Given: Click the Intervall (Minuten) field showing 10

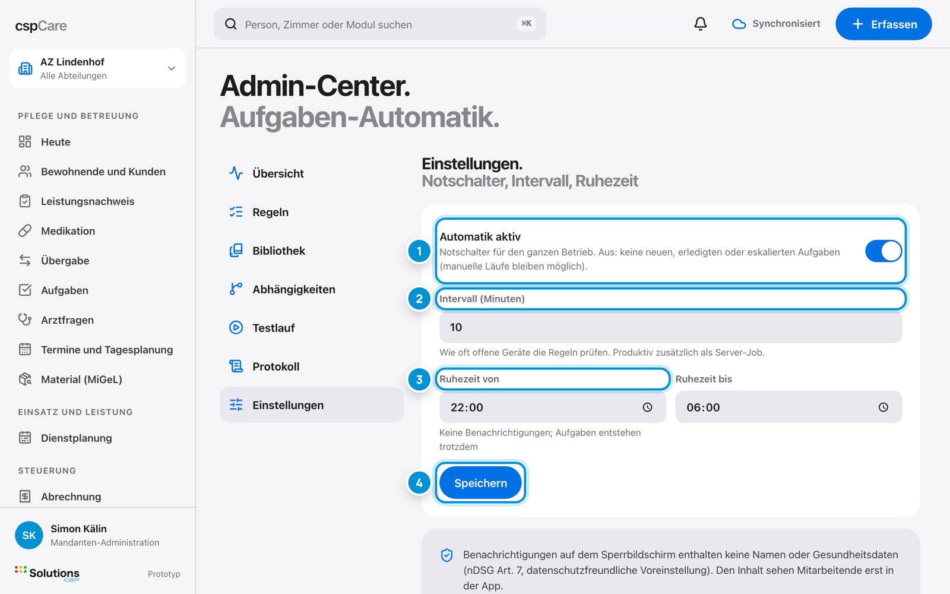Looking at the screenshot, I should [x=670, y=327].
